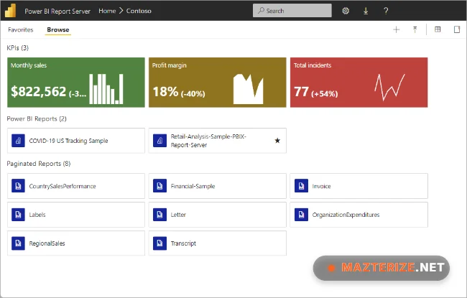Open COVID-19 US Tracking Sample report
The height and width of the screenshot is (298, 467).
point(76,141)
